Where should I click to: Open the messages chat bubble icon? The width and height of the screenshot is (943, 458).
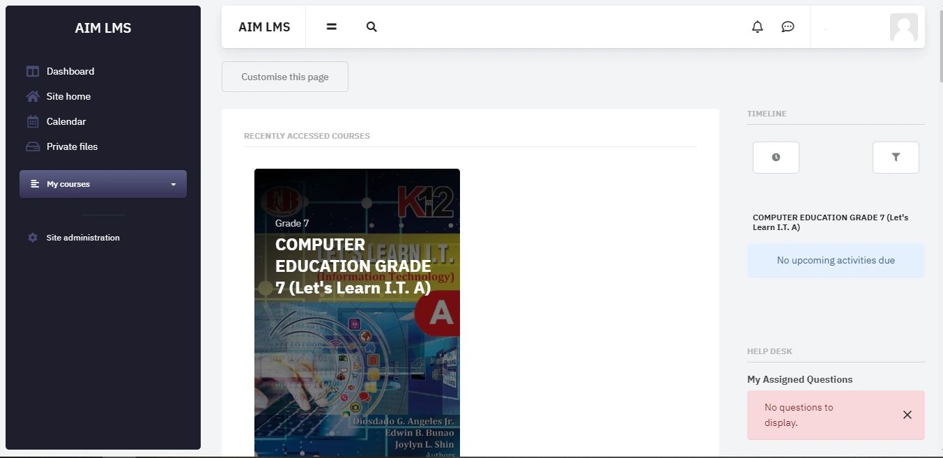(788, 26)
